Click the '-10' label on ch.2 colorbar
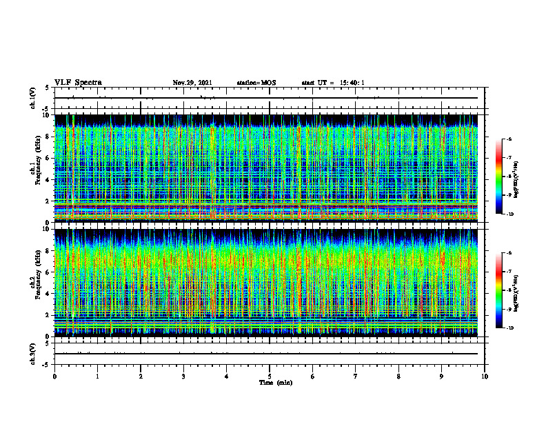 [x=509, y=328]
